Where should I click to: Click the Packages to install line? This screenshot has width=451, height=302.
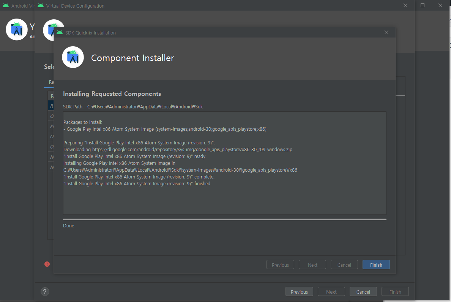(82, 122)
